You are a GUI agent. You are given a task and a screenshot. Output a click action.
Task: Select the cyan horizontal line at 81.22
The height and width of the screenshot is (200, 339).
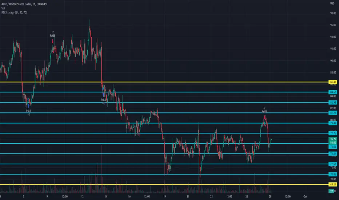click(164, 113)
